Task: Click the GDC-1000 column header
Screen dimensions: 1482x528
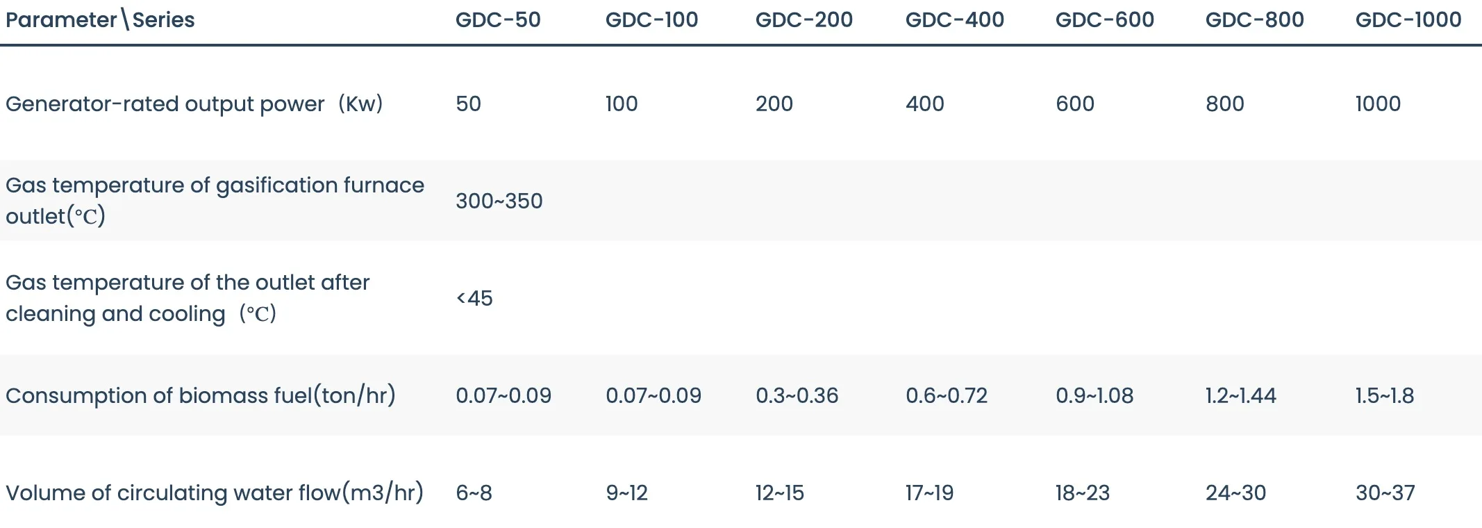Action: pyautogui.click(x=1408, y=20)
